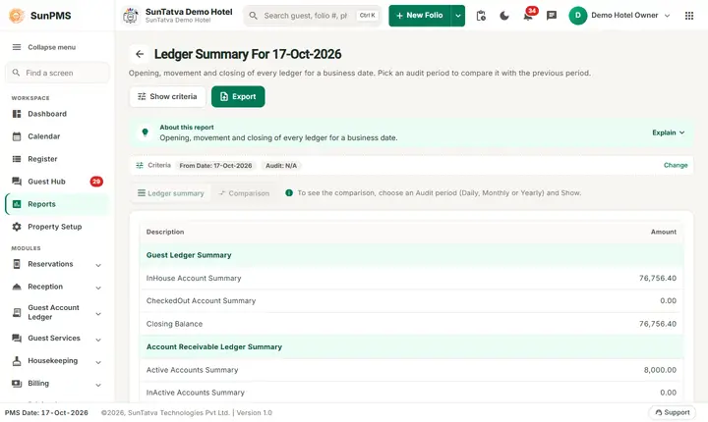The width and height of the screenshot is (708, 422).
Task: Click the Closing Balance row label
Action: click(x=174, y=324)
